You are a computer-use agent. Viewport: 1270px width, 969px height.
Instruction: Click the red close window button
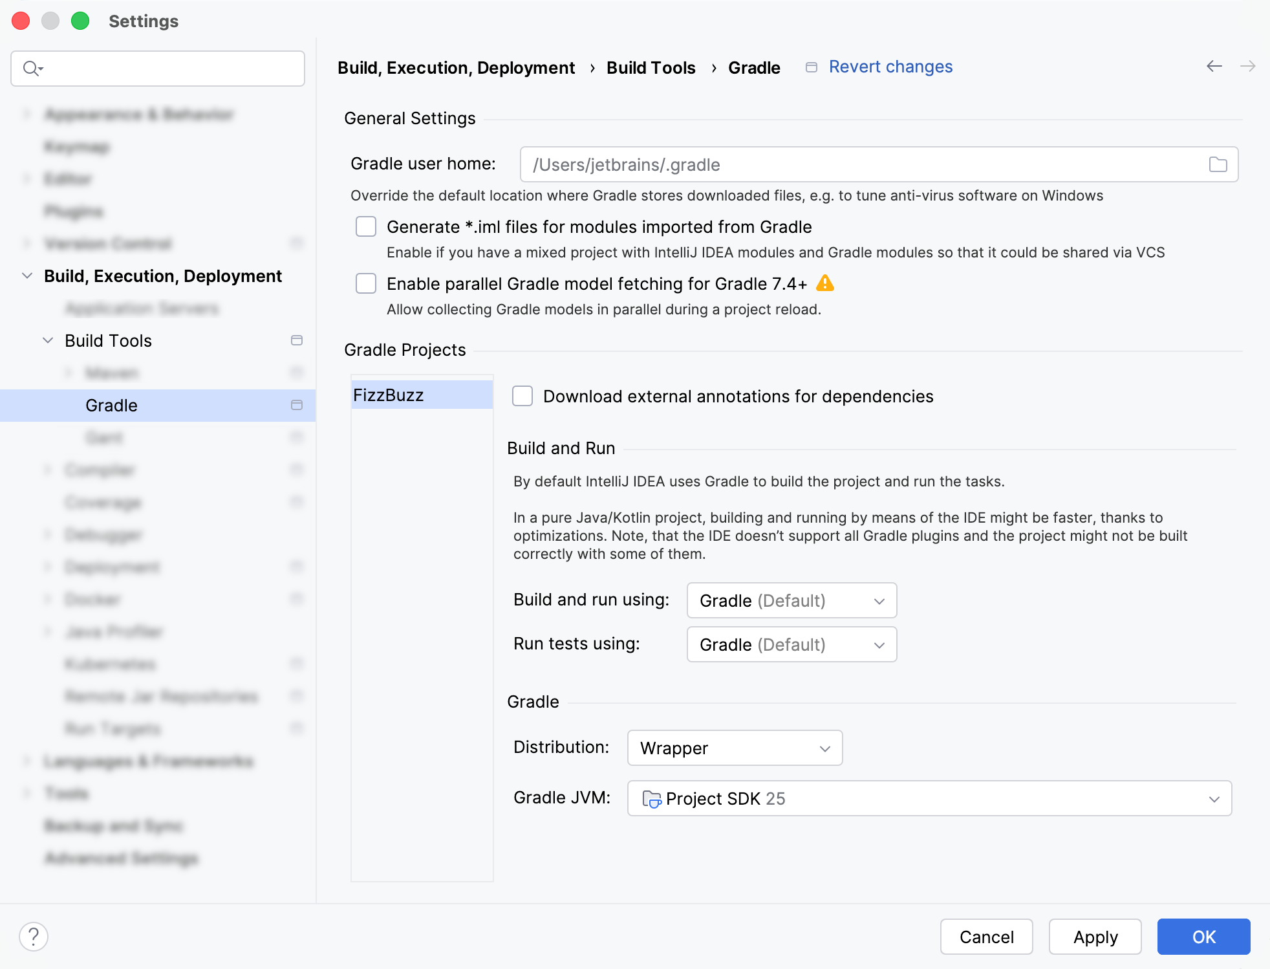point(21,21)
